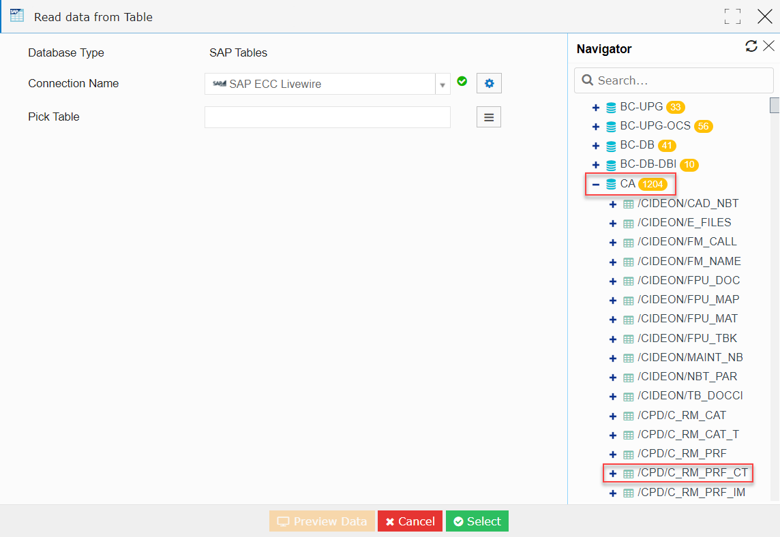Collapse the CA node
780x537 pixels.
595,185
